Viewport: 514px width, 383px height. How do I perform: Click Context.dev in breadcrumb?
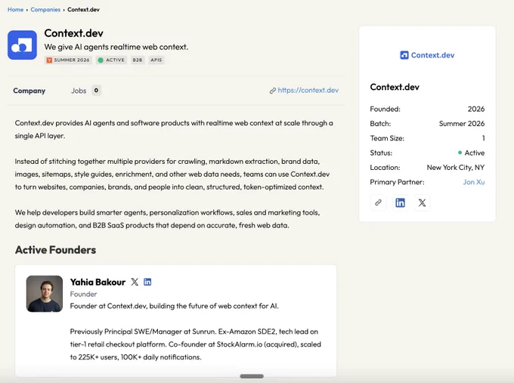tap(83, 10)
